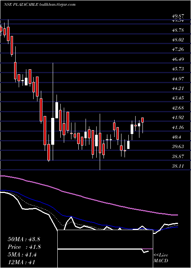Click the 45.73 price level label
Screen dimensions: 191x268
coord(178,69)
